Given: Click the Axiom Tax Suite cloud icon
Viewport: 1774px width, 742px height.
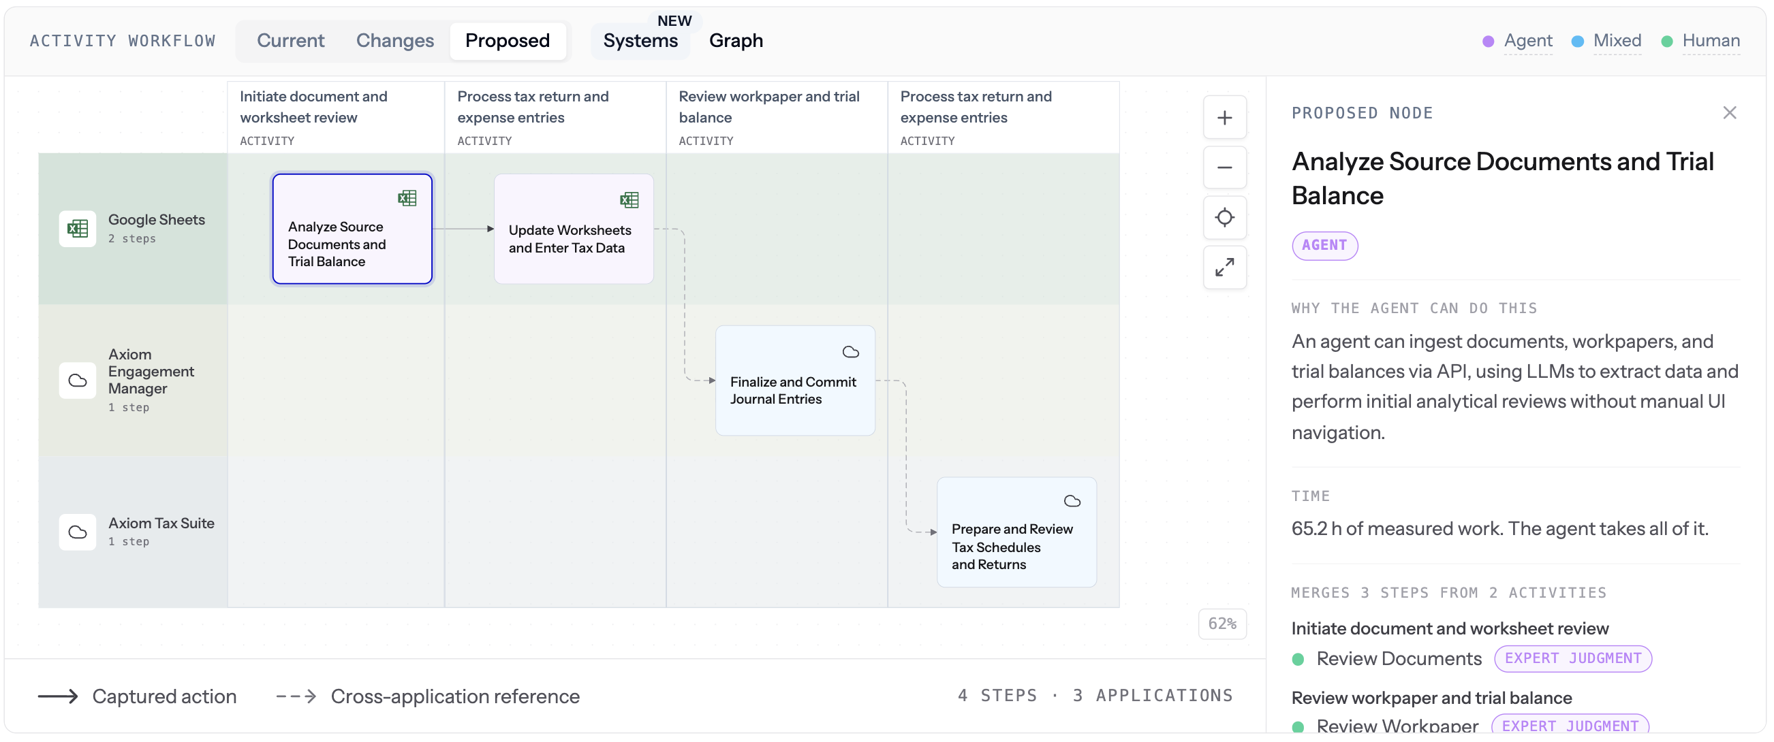Looking at the screenshot, I should click(78, 532).
